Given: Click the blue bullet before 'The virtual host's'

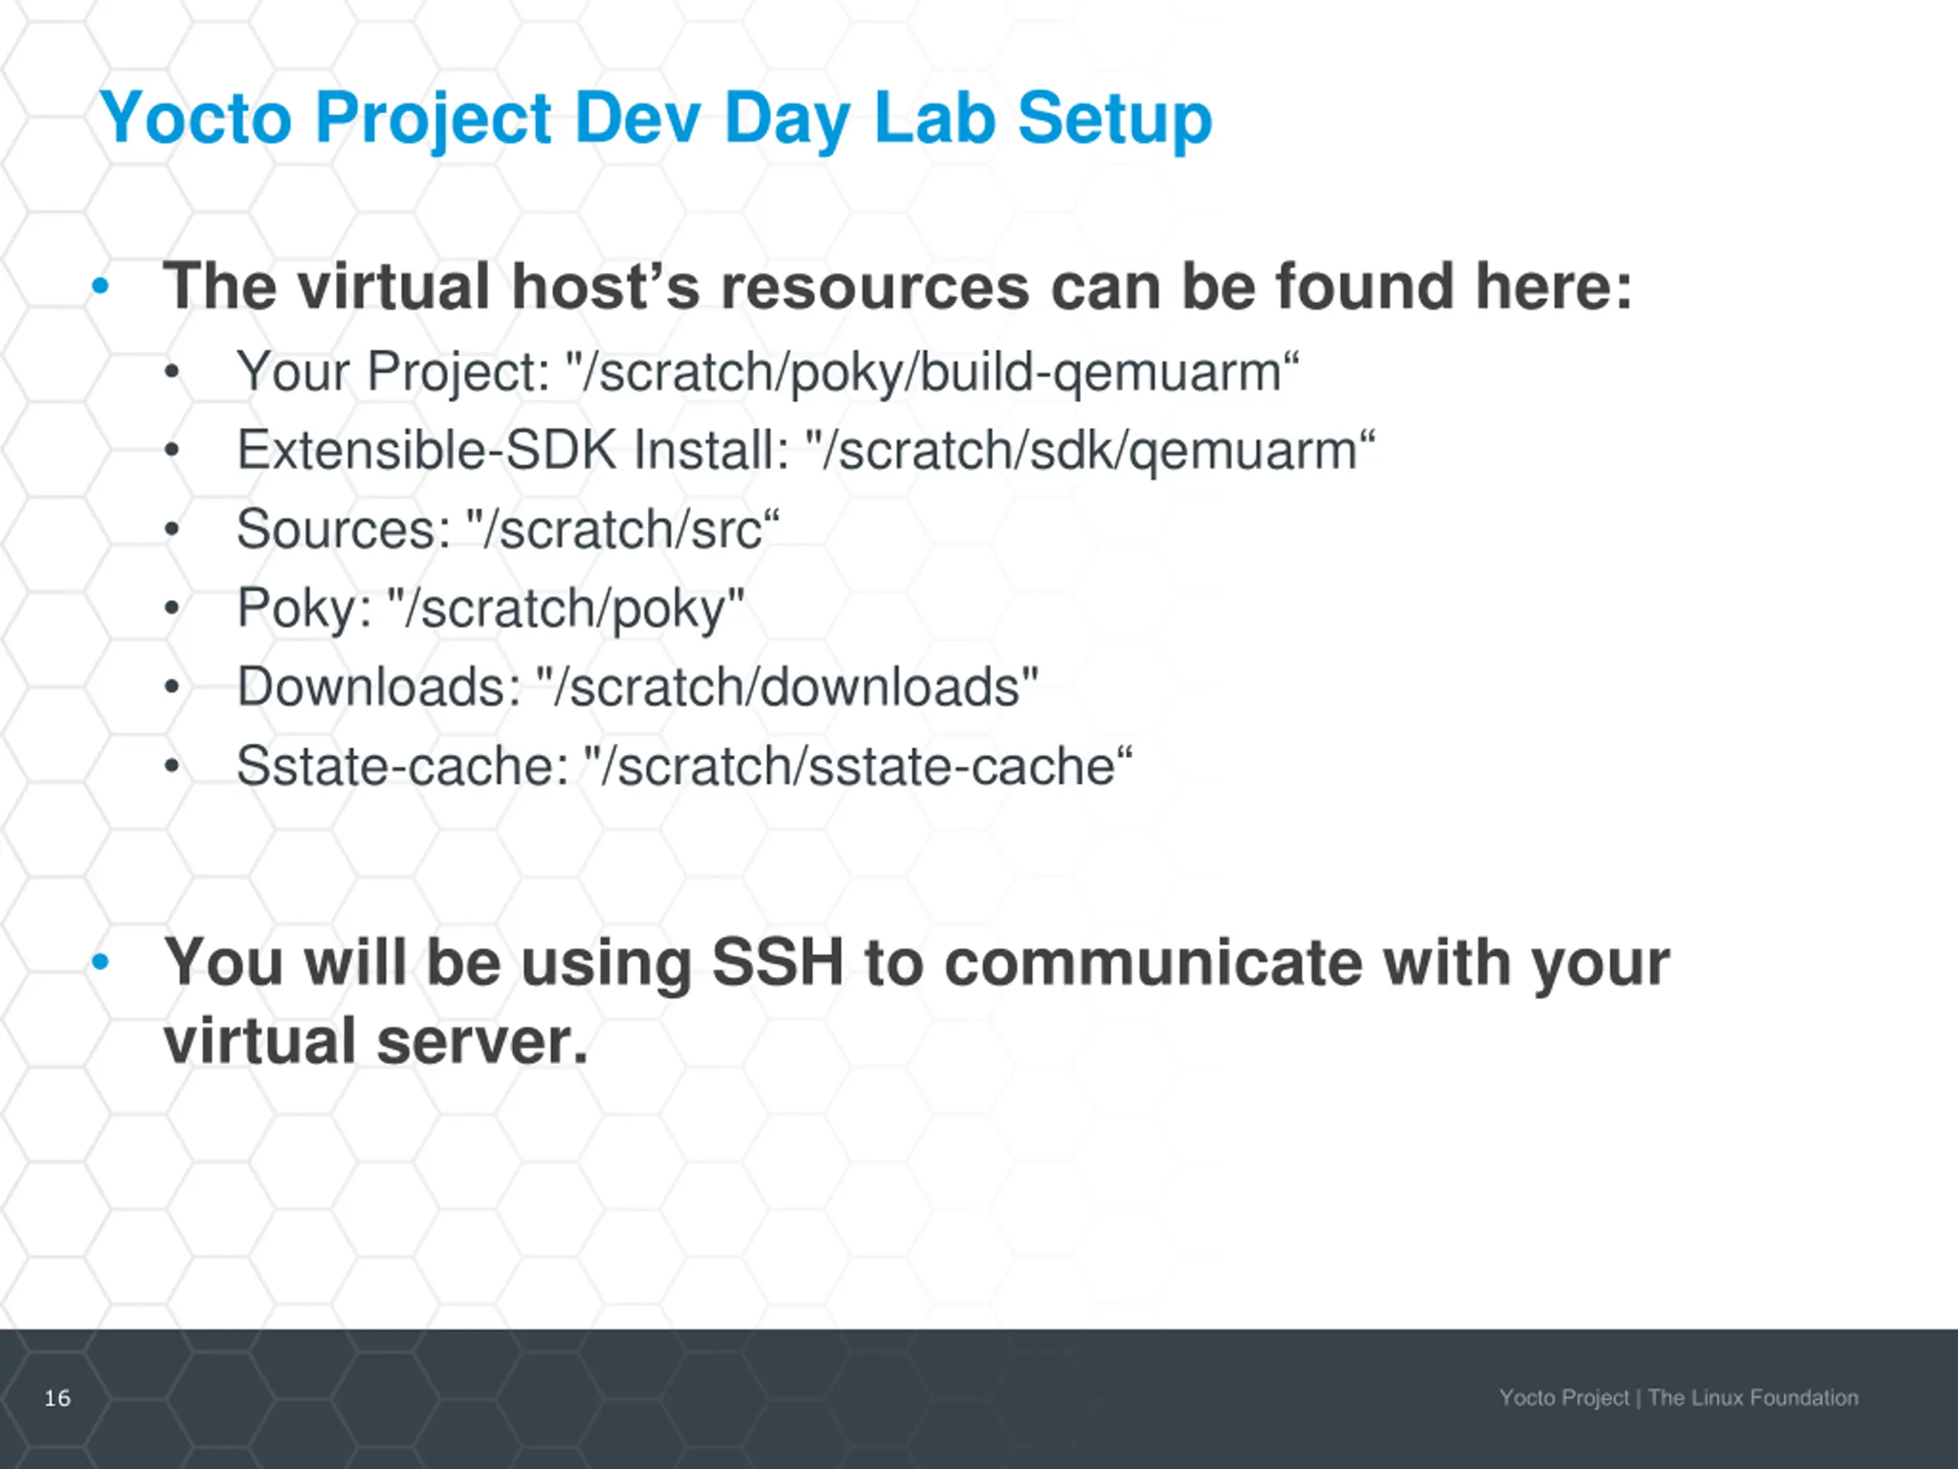Looking at the screenshot, I should click(x=100, y=286).
